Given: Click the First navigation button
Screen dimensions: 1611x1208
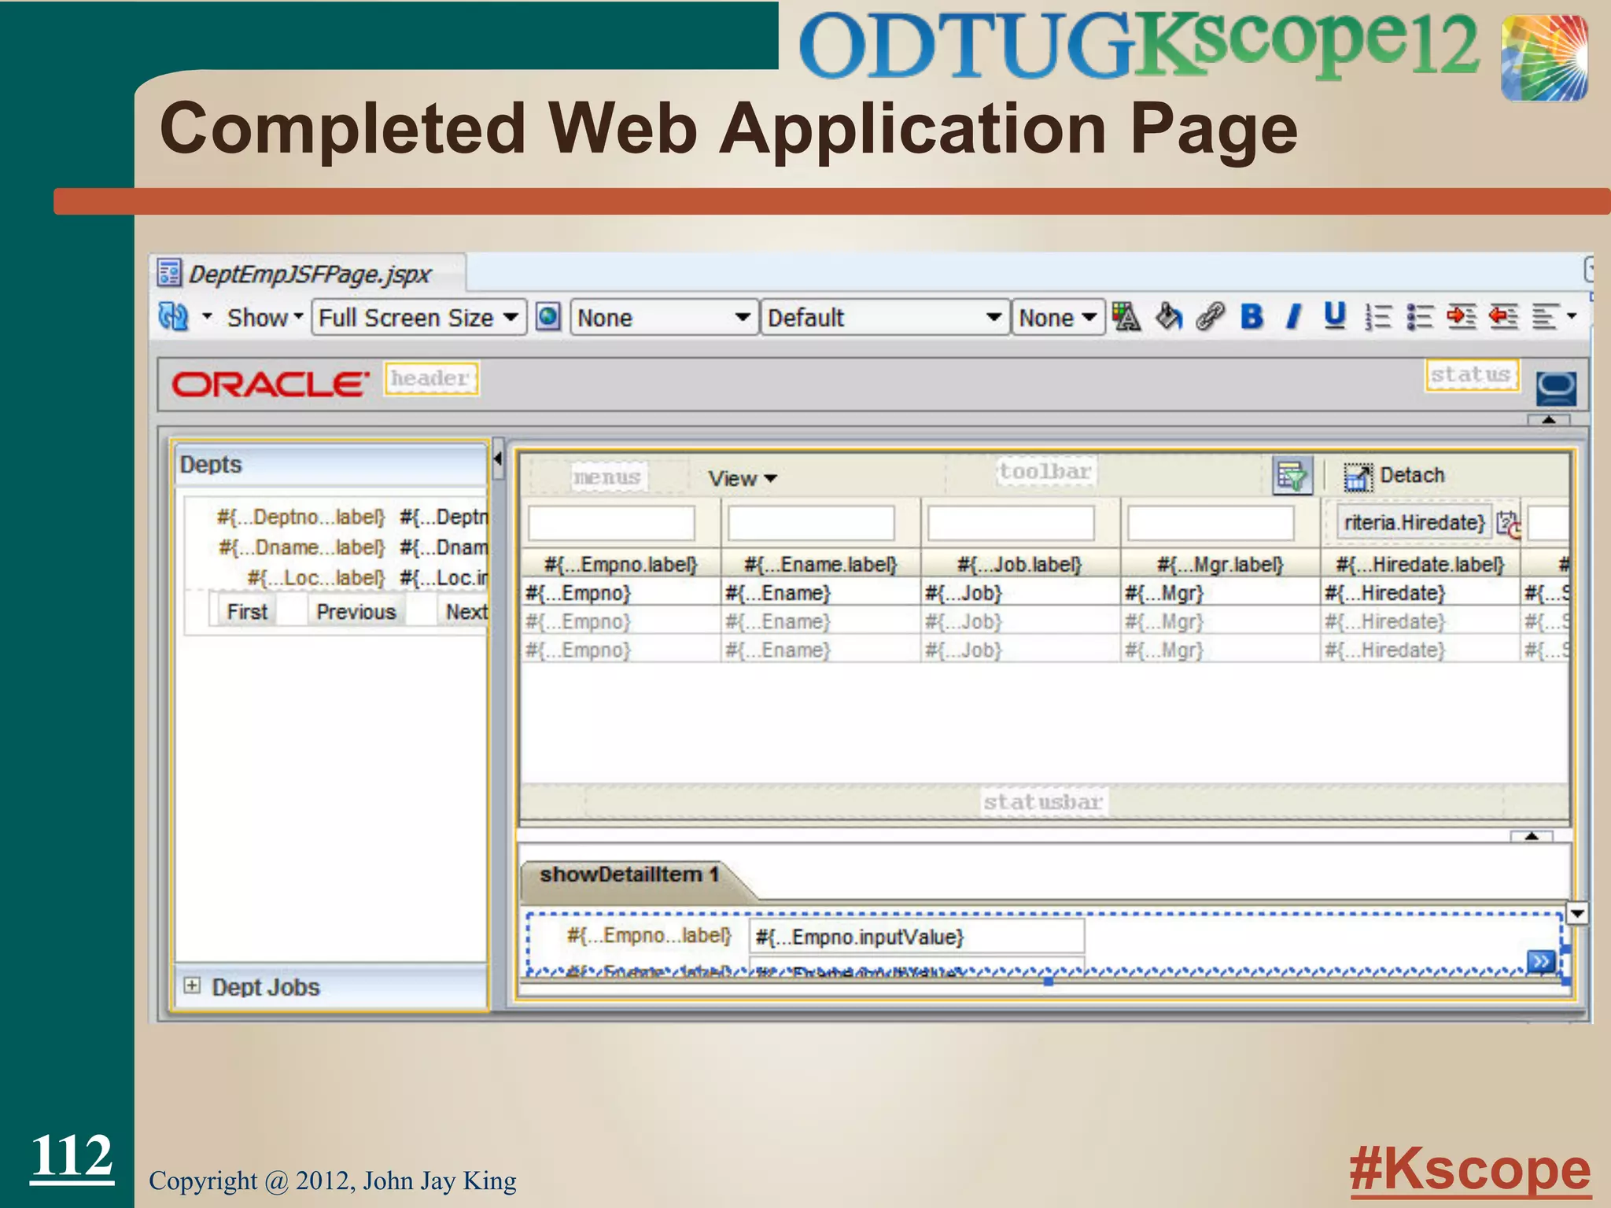Looking at the screenshot, I should (247, 611).
